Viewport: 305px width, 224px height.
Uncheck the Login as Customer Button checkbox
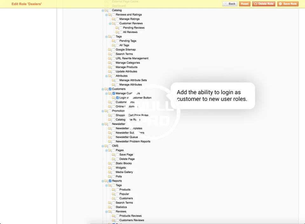point(118,98)
